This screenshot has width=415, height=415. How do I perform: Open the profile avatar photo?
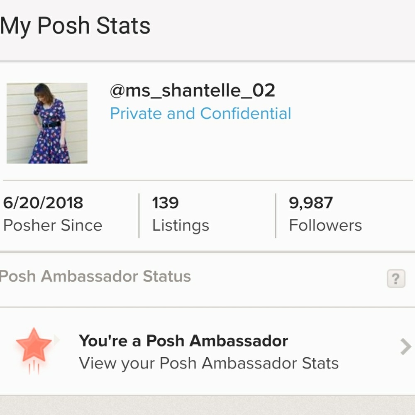click(46, 124)
